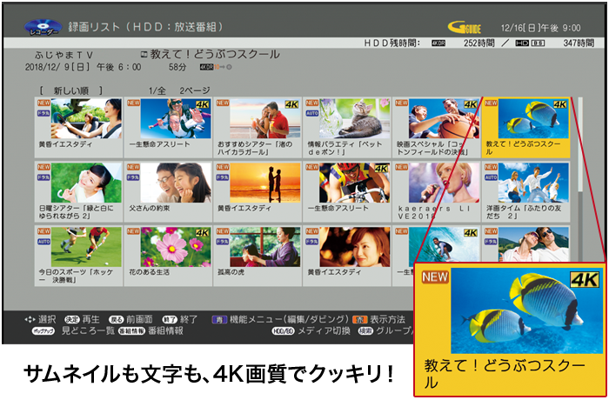
Task: Click the red 赤 button for 表示方法
Action: (359, 320)
